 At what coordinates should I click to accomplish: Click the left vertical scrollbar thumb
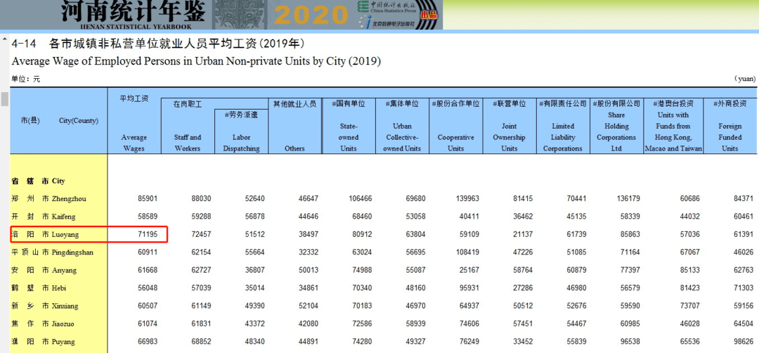5,98
